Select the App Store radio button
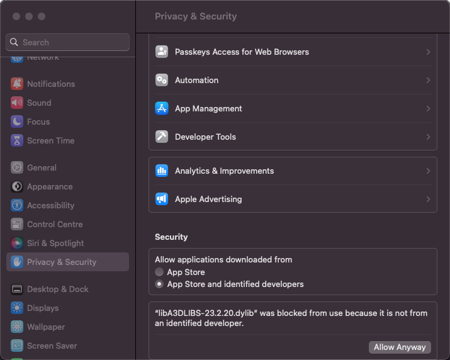450x360 pixels. point(159,272)
